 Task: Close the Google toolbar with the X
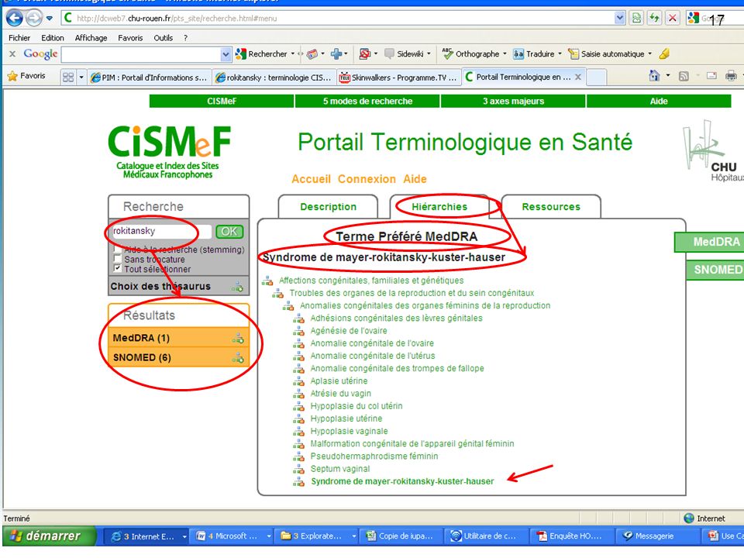(13, 54)
